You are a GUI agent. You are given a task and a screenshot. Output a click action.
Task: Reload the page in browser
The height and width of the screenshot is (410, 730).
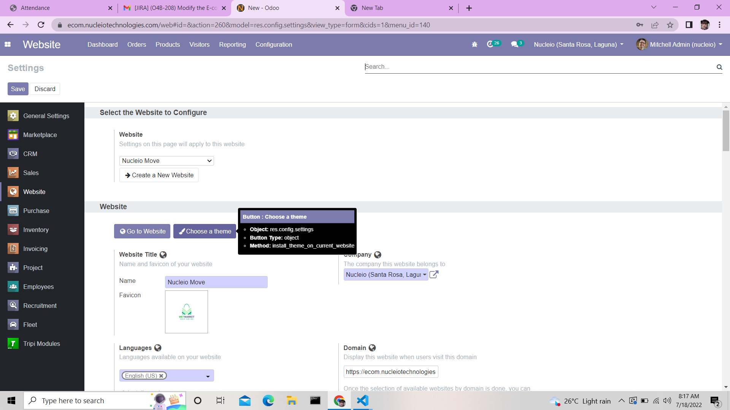point(41,25)
